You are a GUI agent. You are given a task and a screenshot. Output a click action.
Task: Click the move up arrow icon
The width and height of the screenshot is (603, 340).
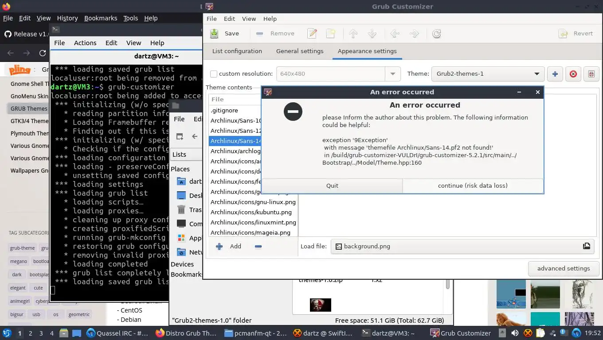[x=353, y=34]
